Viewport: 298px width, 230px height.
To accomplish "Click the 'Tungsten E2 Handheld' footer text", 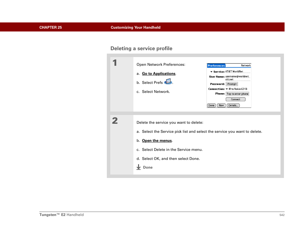I will click(62, 215).
